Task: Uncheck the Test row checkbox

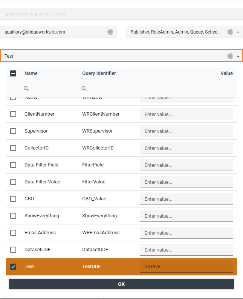Action: click(x=13, y=267)
